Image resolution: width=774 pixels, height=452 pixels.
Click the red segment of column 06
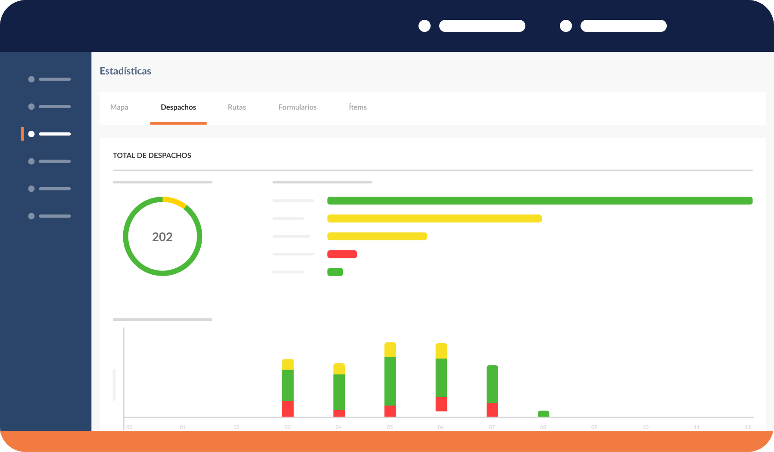coord(441,404)
